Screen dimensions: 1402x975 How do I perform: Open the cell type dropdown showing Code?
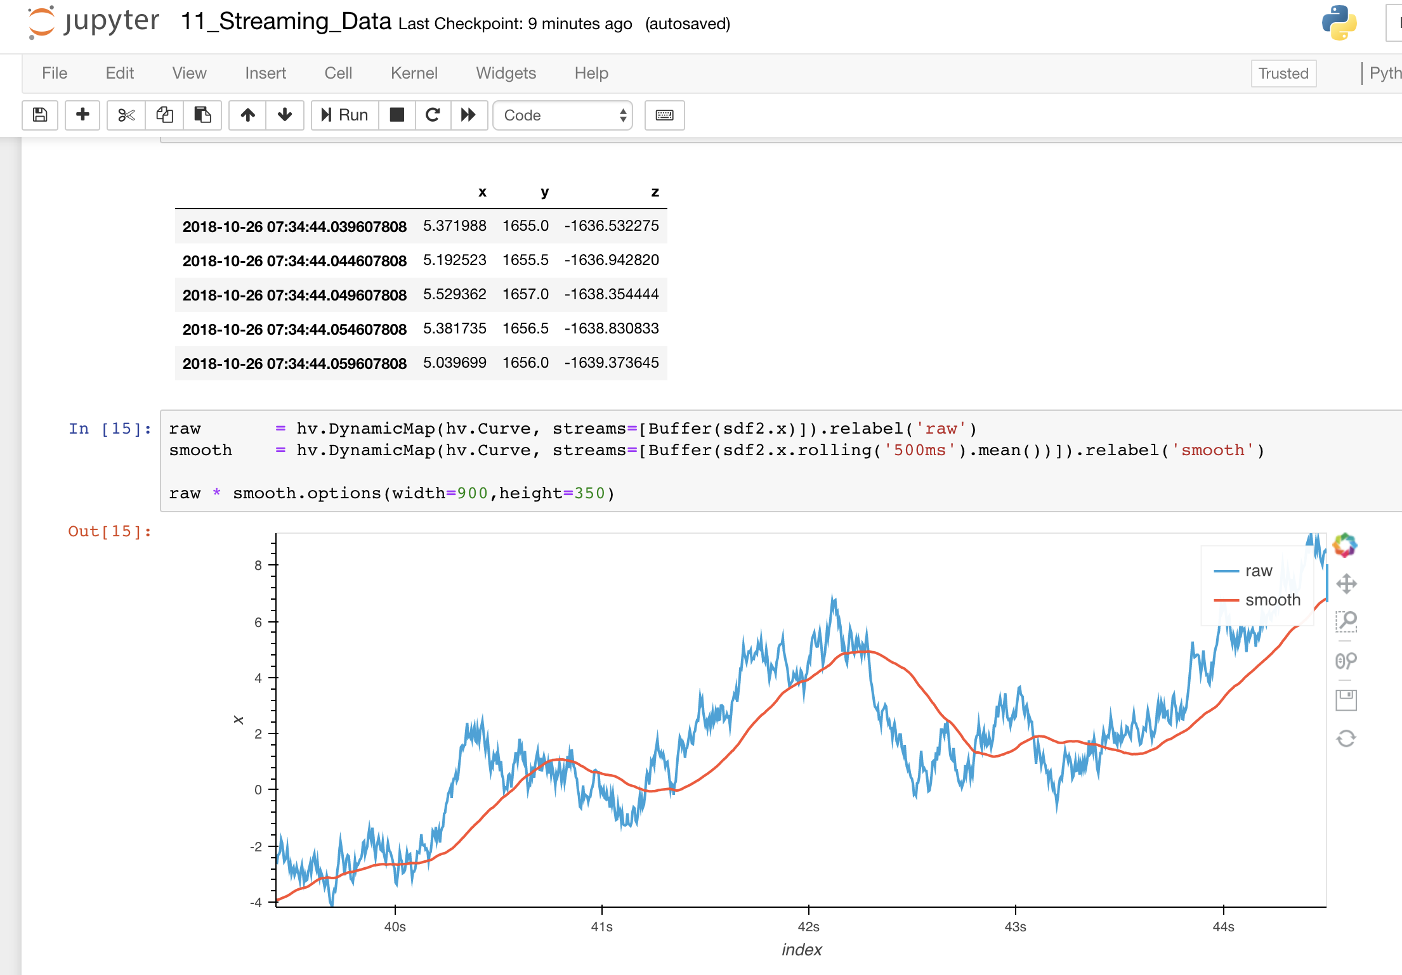click(562, 115)
